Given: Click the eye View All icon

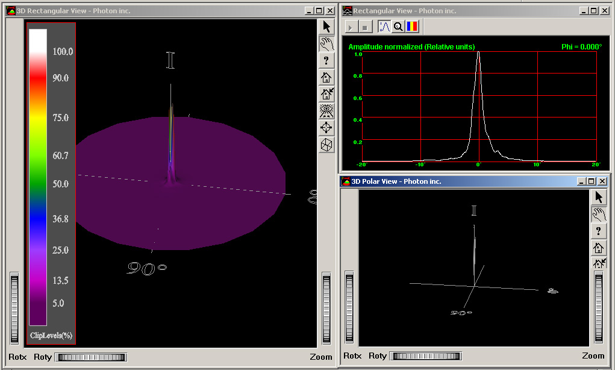Looking at the screenshot, I should (326, 111).
